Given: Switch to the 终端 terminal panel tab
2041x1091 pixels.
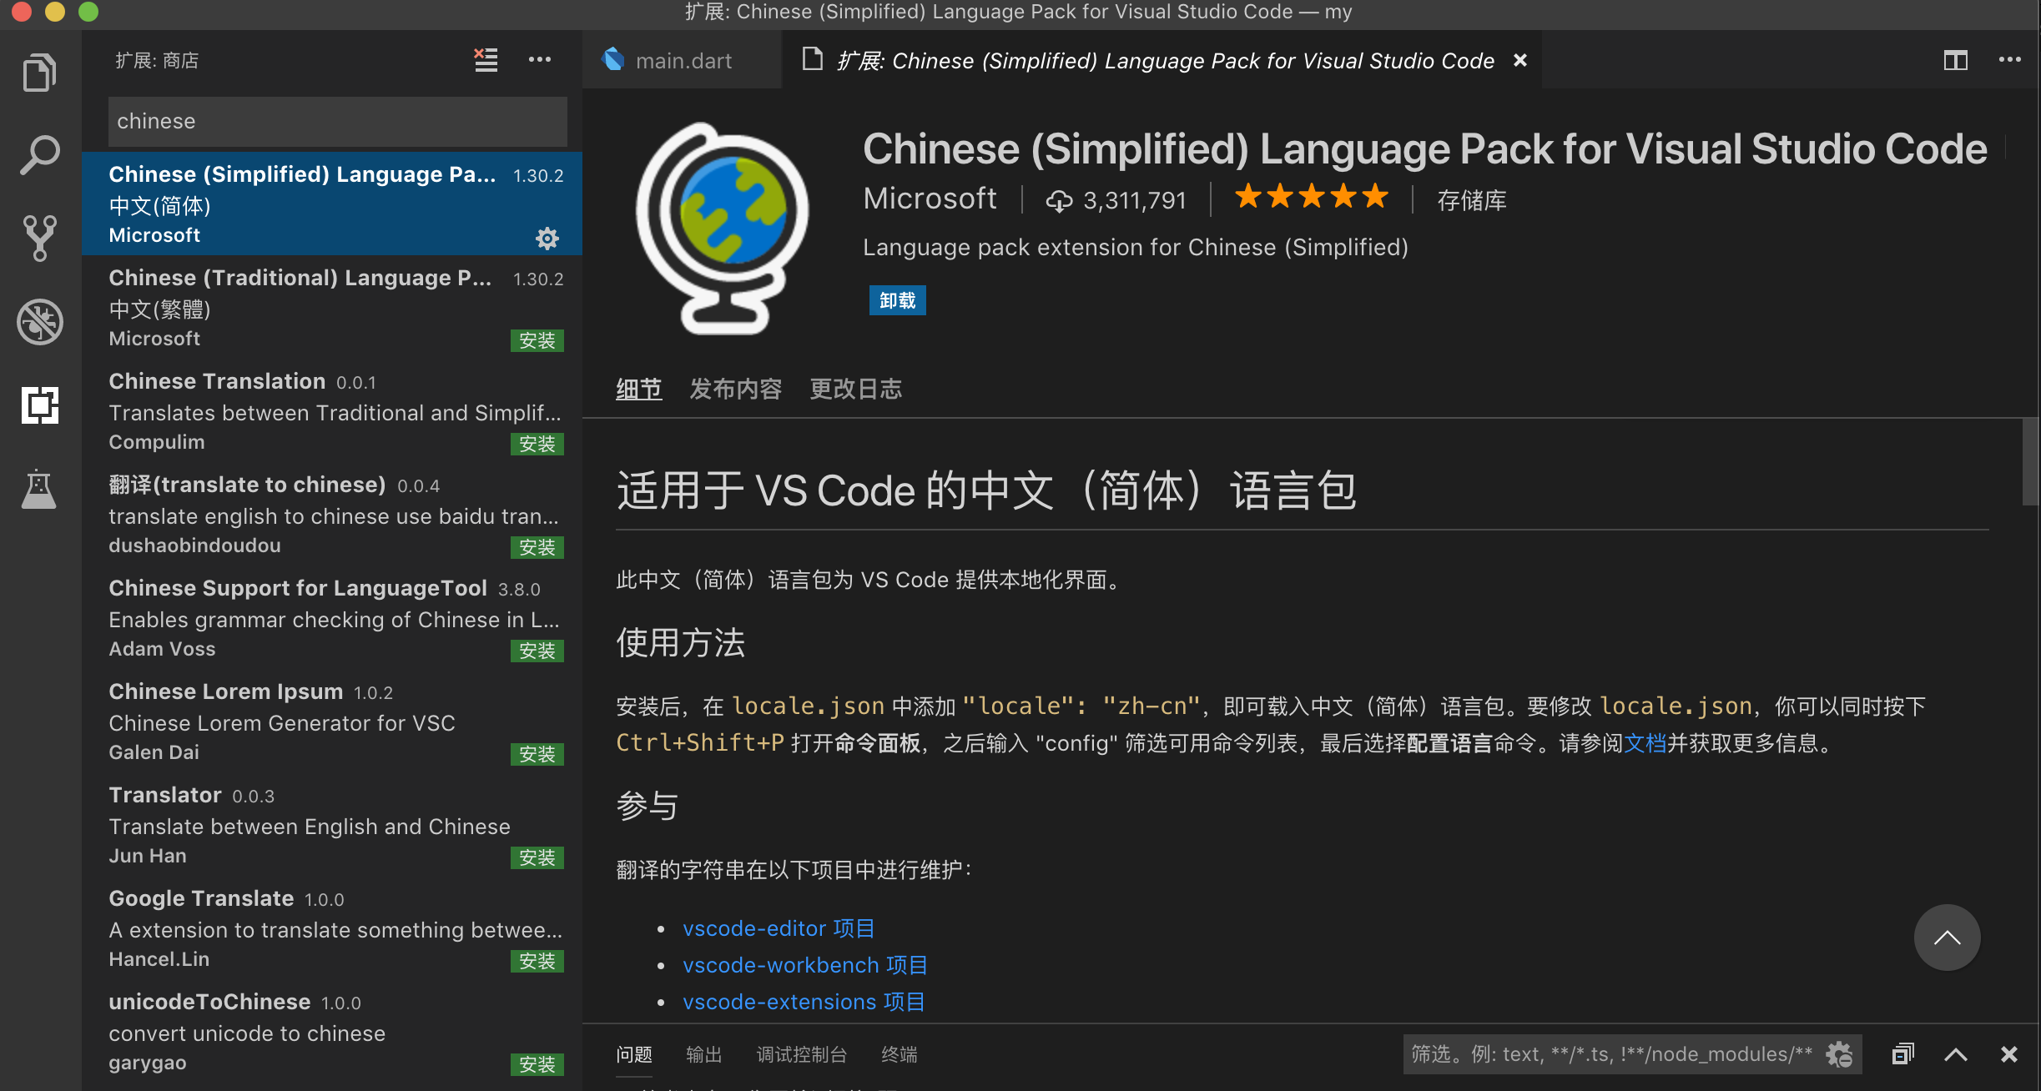Looking at the screenshot, I should pos(899,1054).
